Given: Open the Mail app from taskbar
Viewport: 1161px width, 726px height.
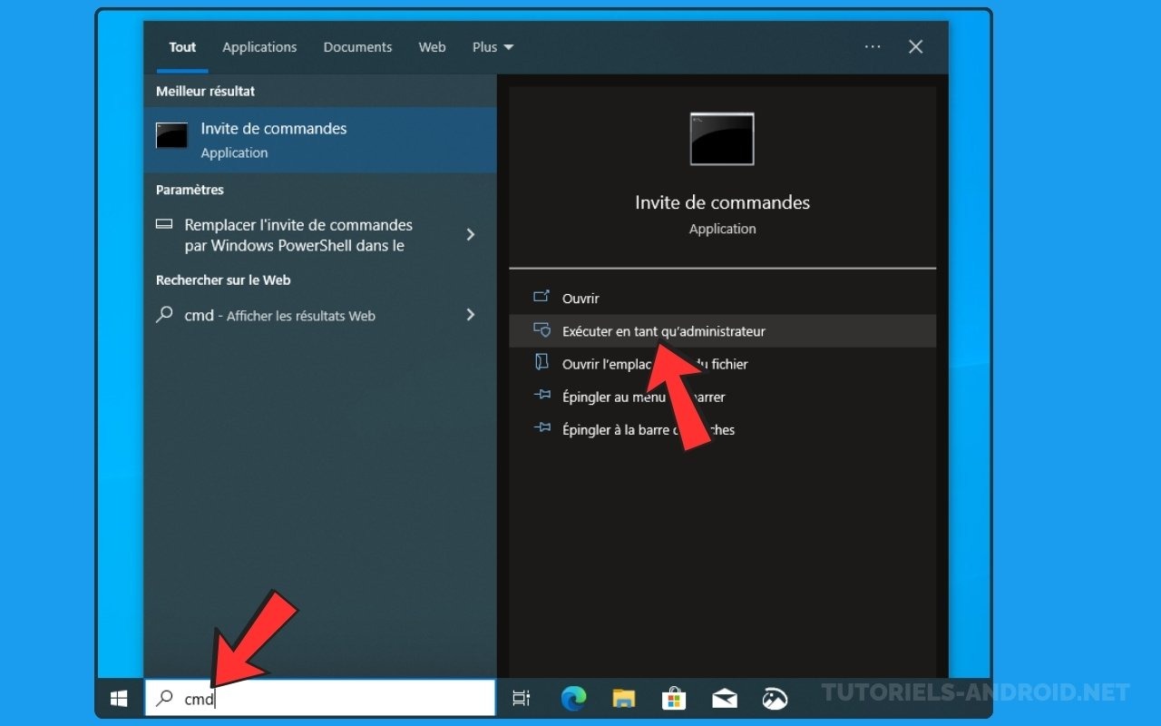Looking at the screenshot, I should tap(724, 698).
